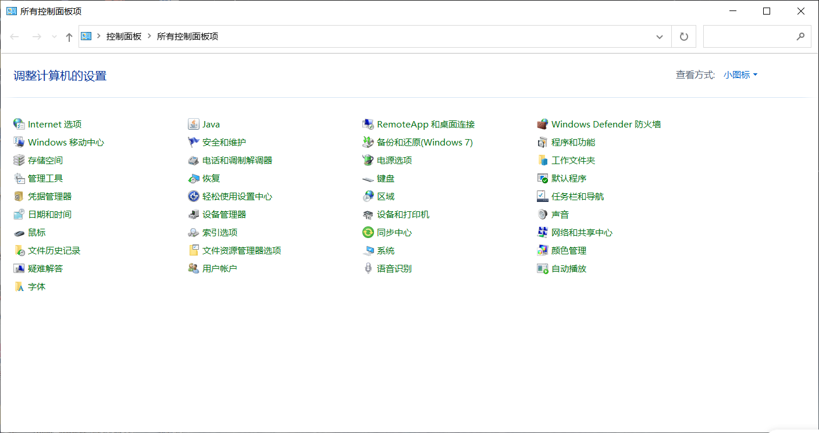Click the 文件历史记录 folder icon

[x=19, y=250]
